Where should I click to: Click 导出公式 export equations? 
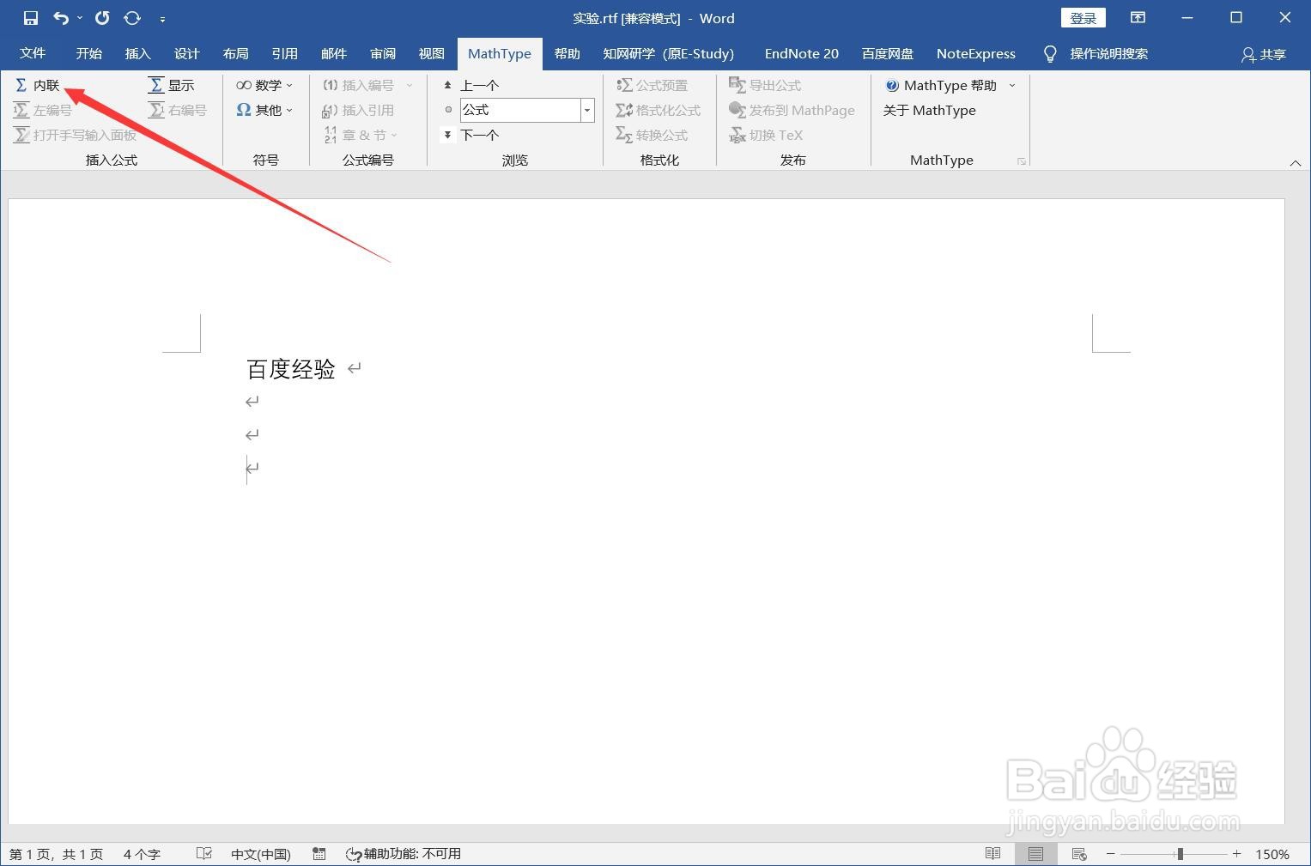pos(765,85)
